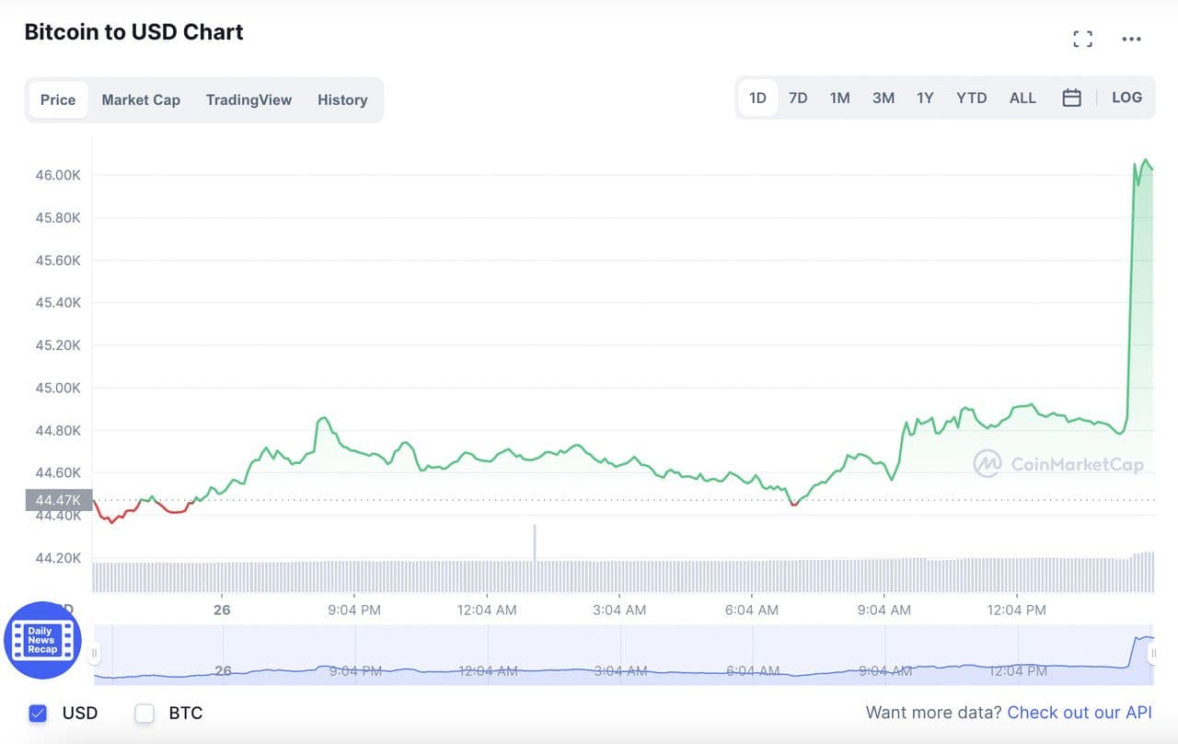1178x744 pixels.
Task: Click the tall volume spike bar
Action: click(535, 545)
